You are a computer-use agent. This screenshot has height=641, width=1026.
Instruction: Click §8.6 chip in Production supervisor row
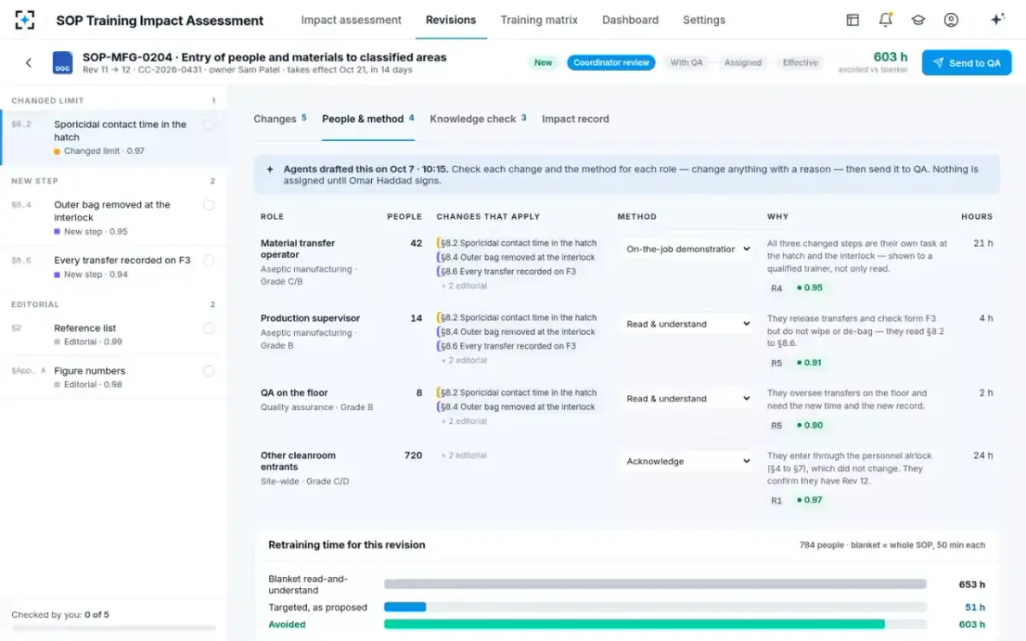pyautogui.click(x=507, y=346)
